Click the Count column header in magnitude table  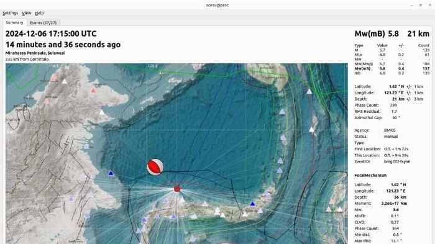click(424, 45)
